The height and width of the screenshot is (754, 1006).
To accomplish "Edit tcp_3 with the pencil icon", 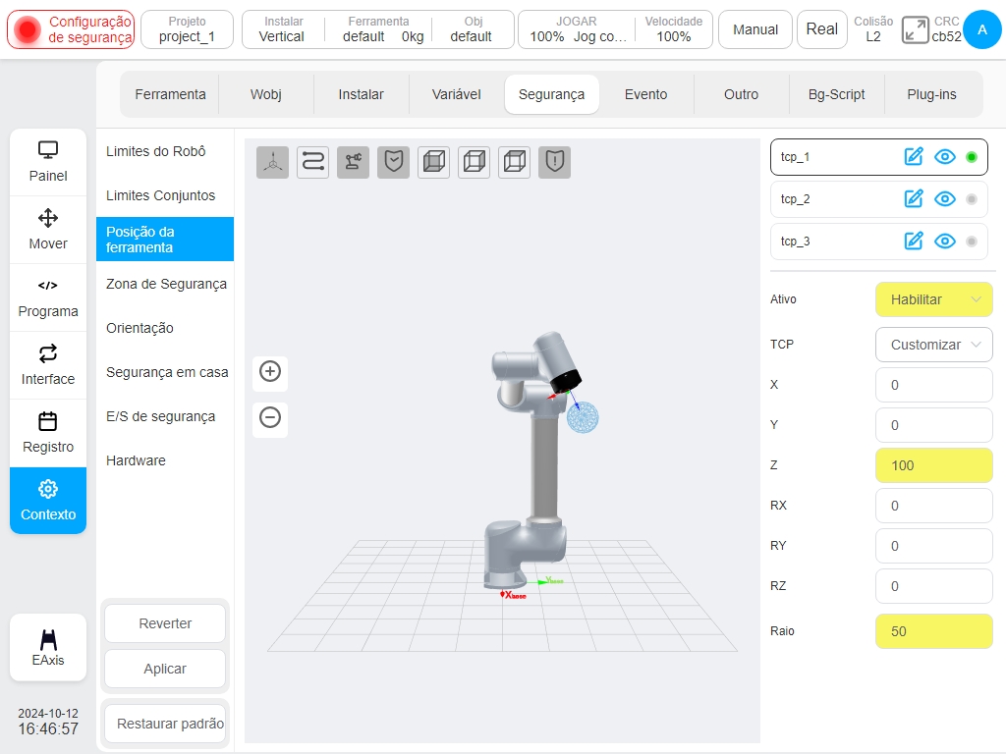I will pos(913,242).
